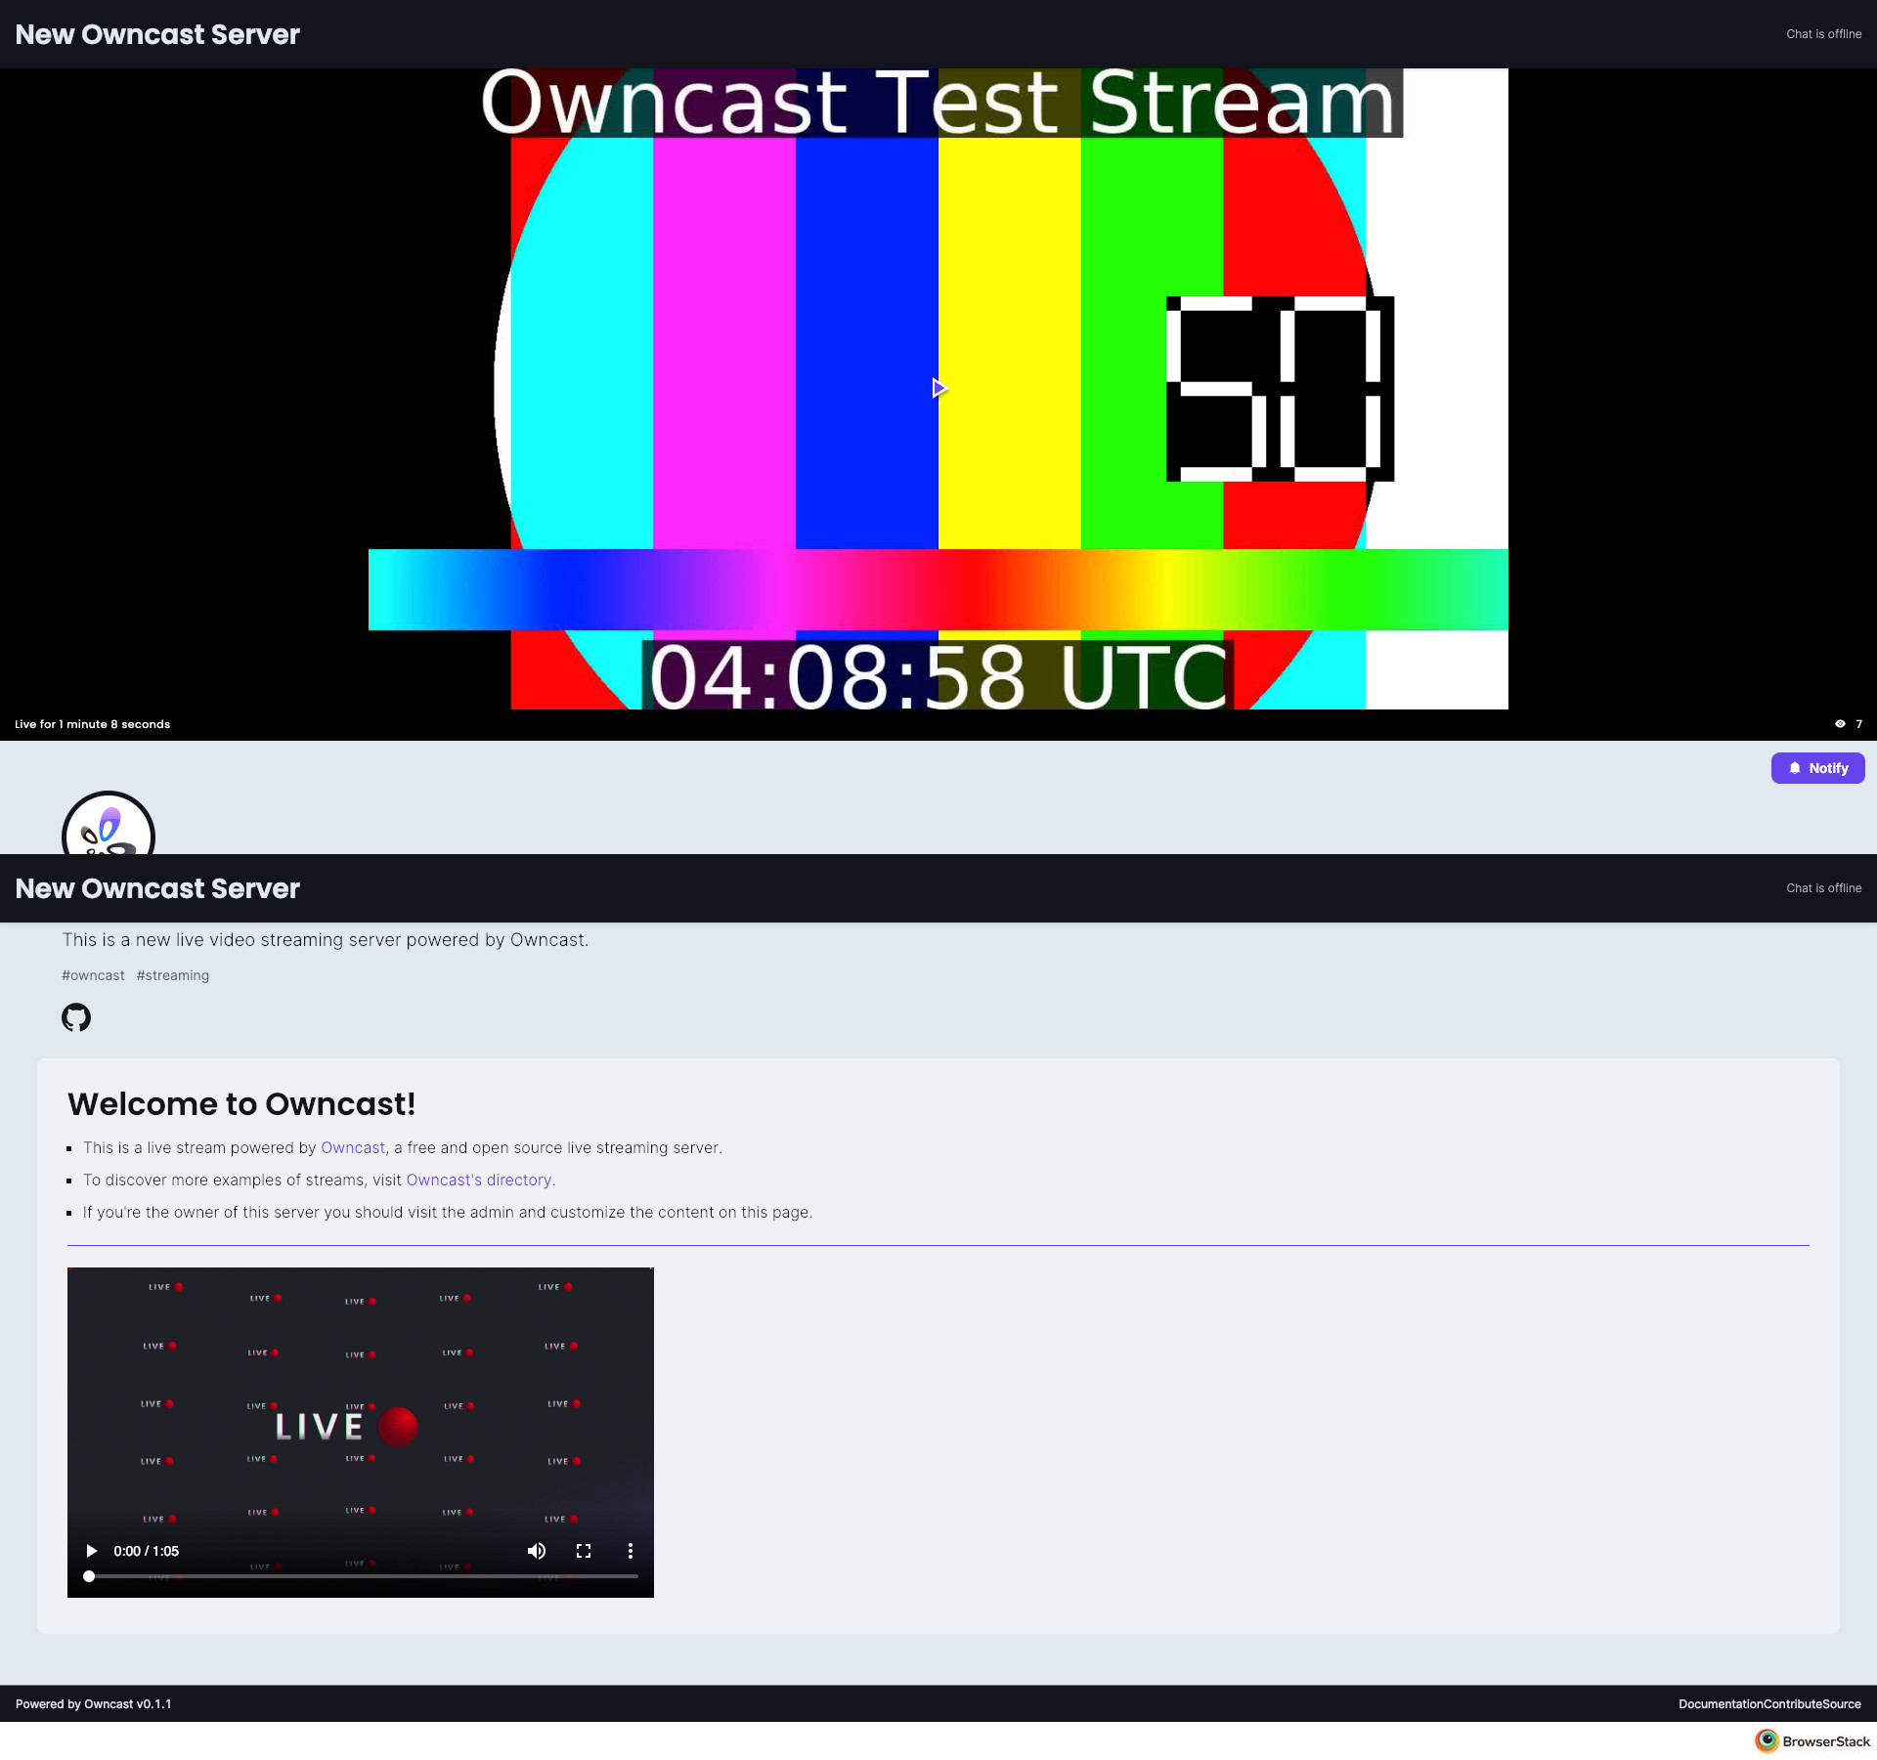Image resolution: width=1877 pixels, height=1760 pixels.
Task: Visit the Owncast's directory link
Action: pyautogui.click(x=479, y=1180)
